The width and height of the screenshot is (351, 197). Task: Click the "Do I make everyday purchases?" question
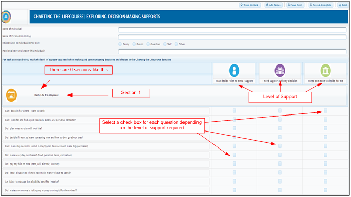pos(38,155)
